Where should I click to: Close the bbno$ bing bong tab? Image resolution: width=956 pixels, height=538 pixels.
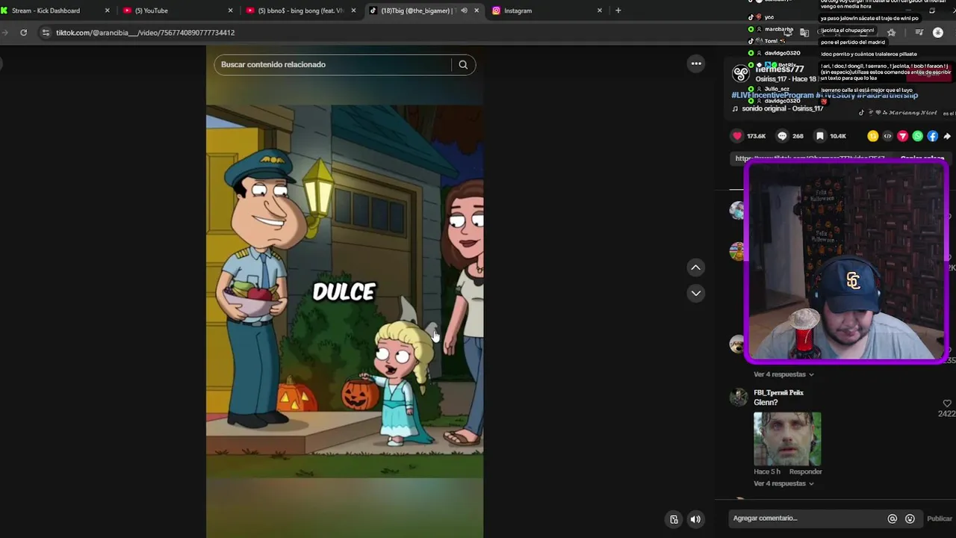(353, 10)
